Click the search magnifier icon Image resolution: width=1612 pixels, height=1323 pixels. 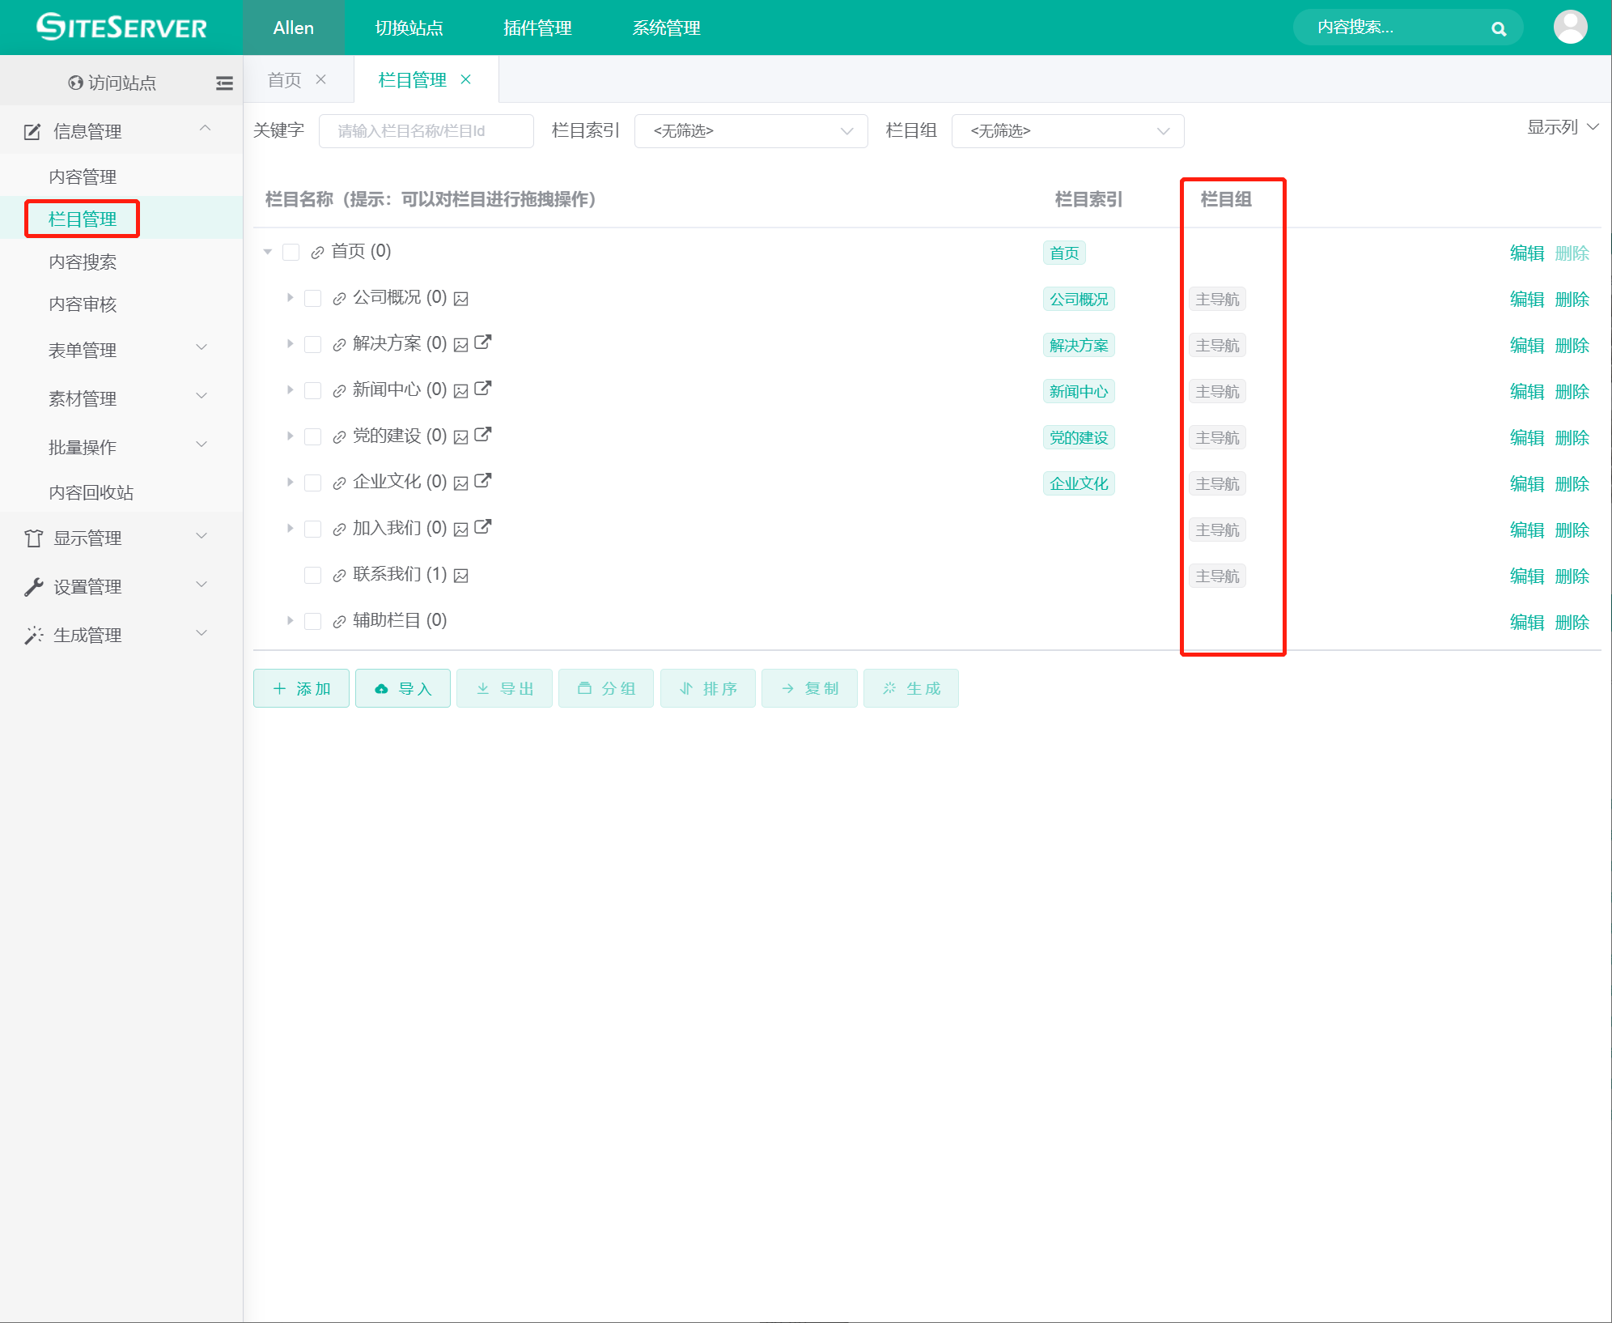(x=1498, y=28)
